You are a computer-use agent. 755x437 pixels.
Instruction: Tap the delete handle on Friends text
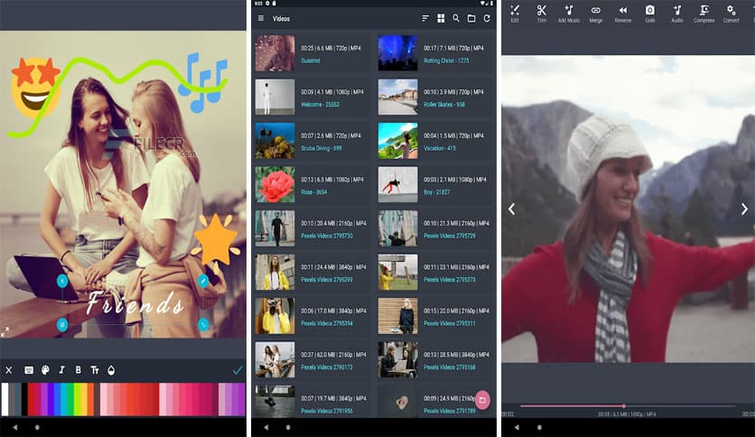[62, 281]
